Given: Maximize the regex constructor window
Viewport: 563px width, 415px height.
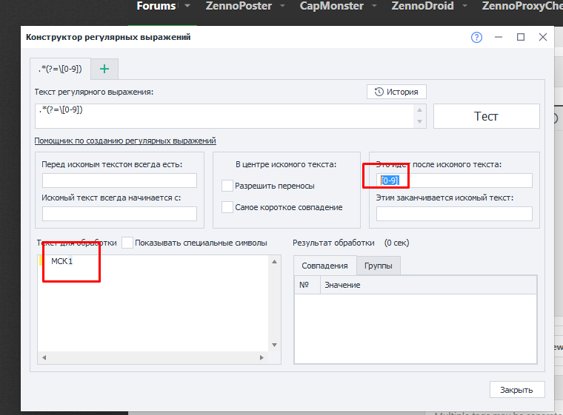Looking at the screenshot, I should tap(521, 37).
